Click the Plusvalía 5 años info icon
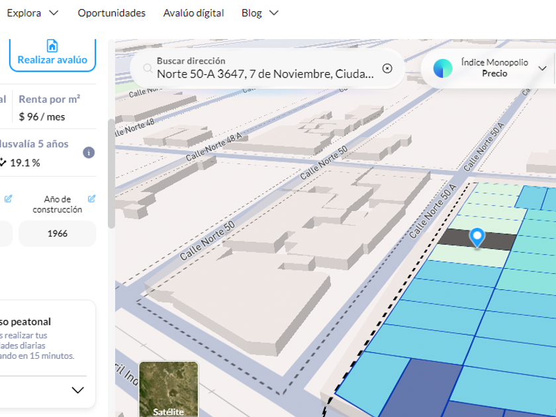Image resolution: width=556 pixels, height=417 pixels. click(89, 153)
